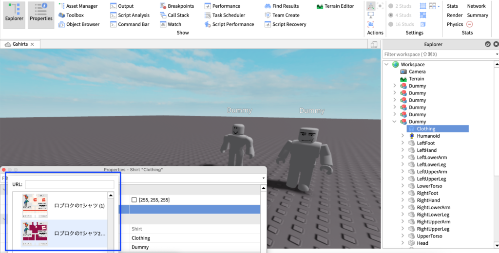This screenshot has width=499, height=253.
Task: Choose the ロブロクのTシャツ (1) thumbnail
Action: tap(35, 206)
